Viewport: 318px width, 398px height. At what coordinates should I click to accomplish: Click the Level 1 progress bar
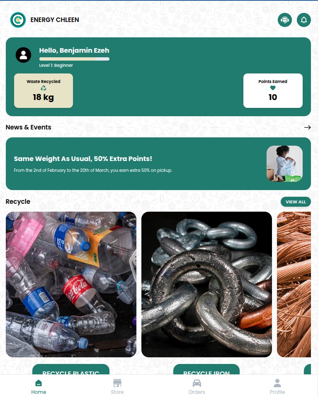pos(74,59)
